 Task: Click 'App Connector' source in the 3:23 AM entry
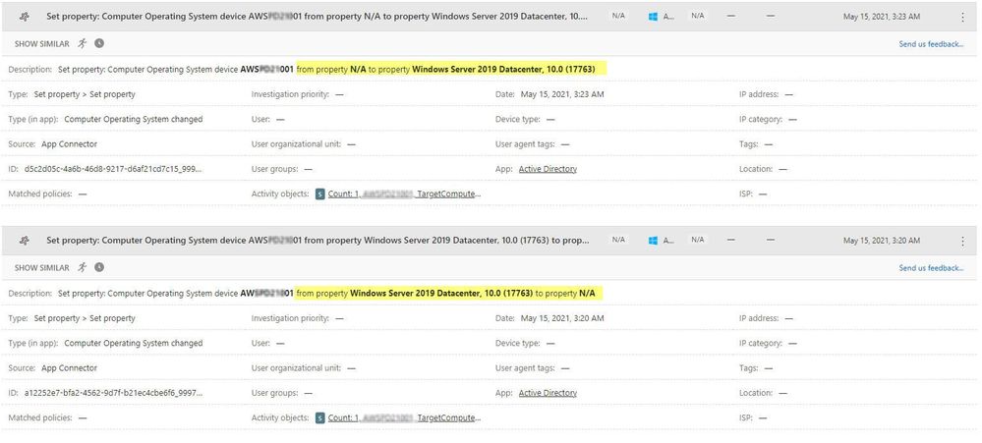click(70, 144)
